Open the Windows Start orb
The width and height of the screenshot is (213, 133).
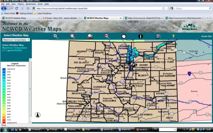coord(5,129)
